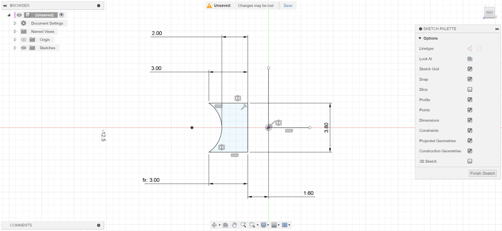The image size is (502, 231).
Task: Turn on the 3D Sketch checkbox
Action: click(x=470, y=161)
